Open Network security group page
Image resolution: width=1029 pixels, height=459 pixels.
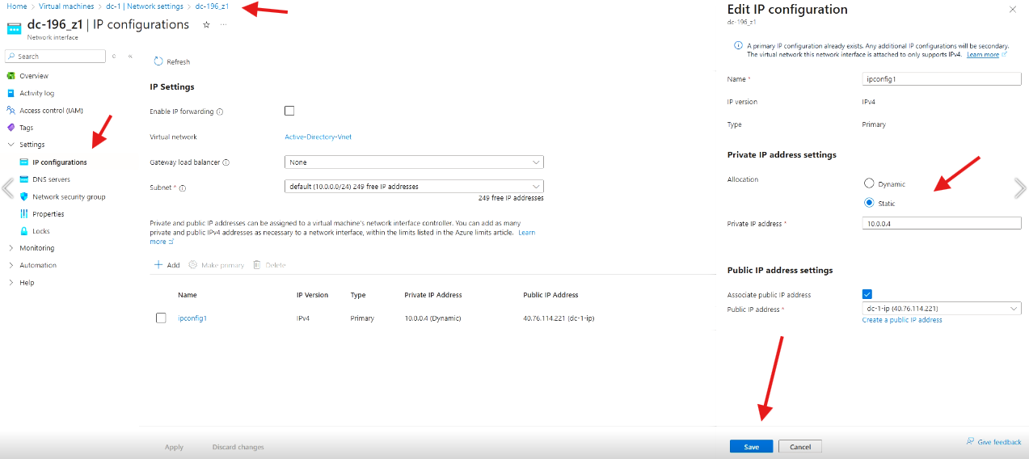pos(69,196)
